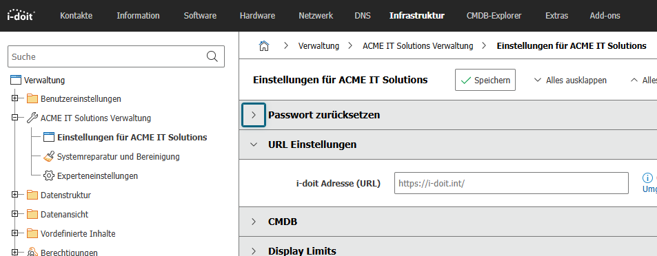This screenshot has width=657, height=256.
Task: Select Vordefinierte Inhalte tree label
Action: pyautogui.click(x=78, y=234)
